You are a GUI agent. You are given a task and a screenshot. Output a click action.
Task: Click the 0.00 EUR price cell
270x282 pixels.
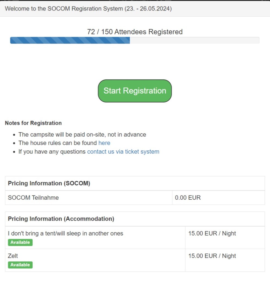coord(188,198)
